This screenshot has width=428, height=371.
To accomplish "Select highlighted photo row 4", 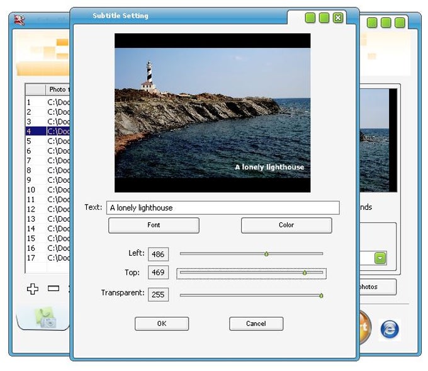I will [48, 132].
